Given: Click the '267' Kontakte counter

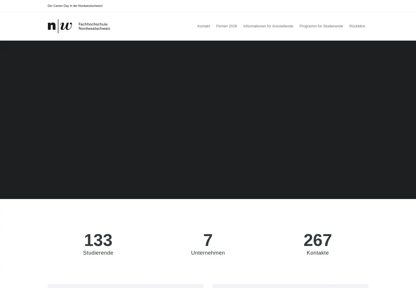Looking at the screenshot, I should point(318,240).
